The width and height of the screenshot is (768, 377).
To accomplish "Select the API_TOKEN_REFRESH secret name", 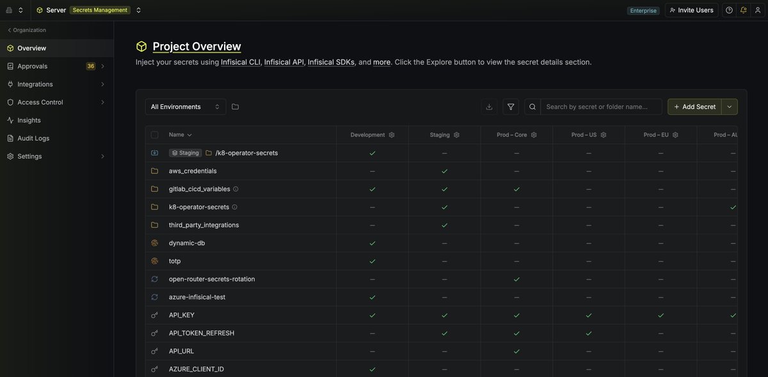I will point(202,333).
